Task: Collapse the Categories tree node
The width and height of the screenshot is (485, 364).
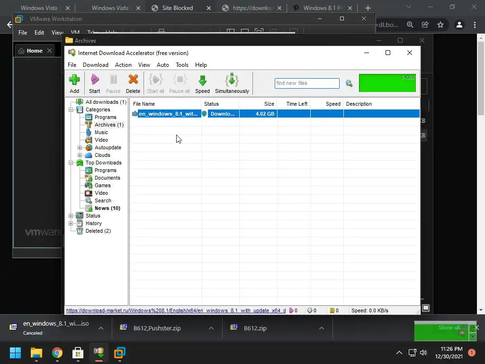Action: 71,109
